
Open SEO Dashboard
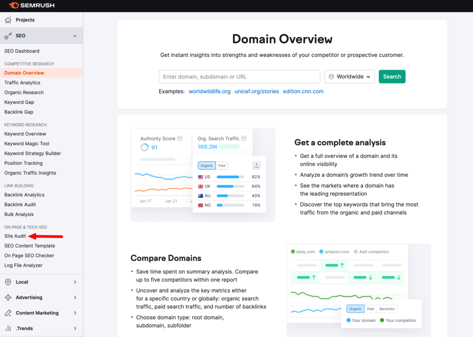tap(22, 51)
